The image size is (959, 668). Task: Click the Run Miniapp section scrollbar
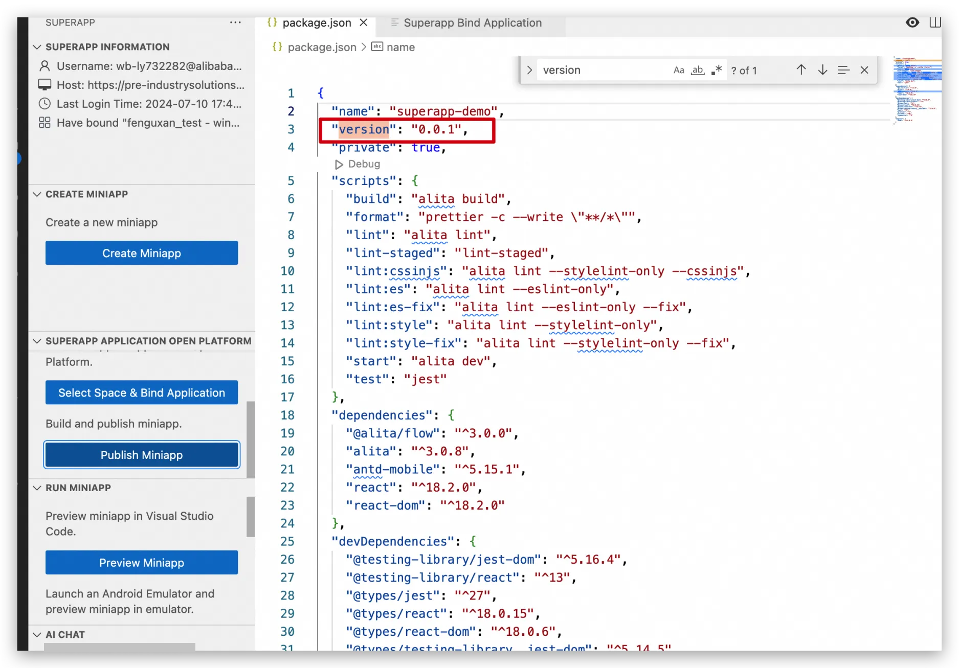tap(251, 516)
